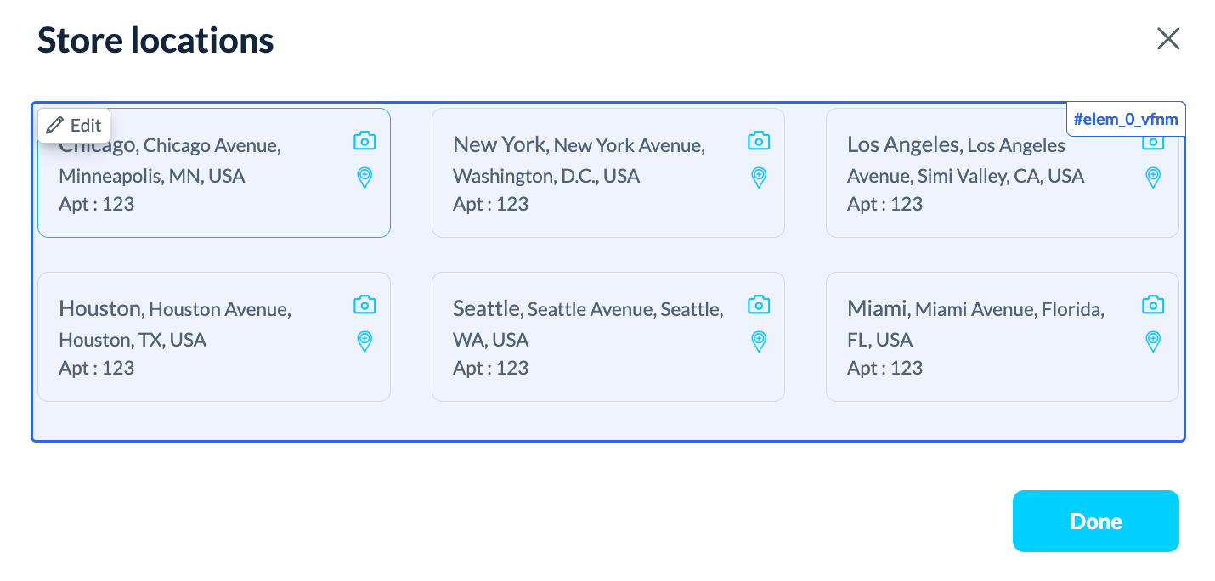Select the Chicago location card
This screenshot has width=1215, height=581.
pos(212,204)
